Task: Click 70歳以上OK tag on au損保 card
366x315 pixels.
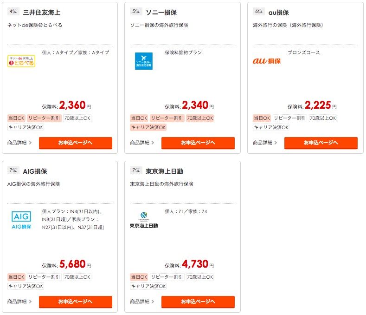Action: (323, 118)
